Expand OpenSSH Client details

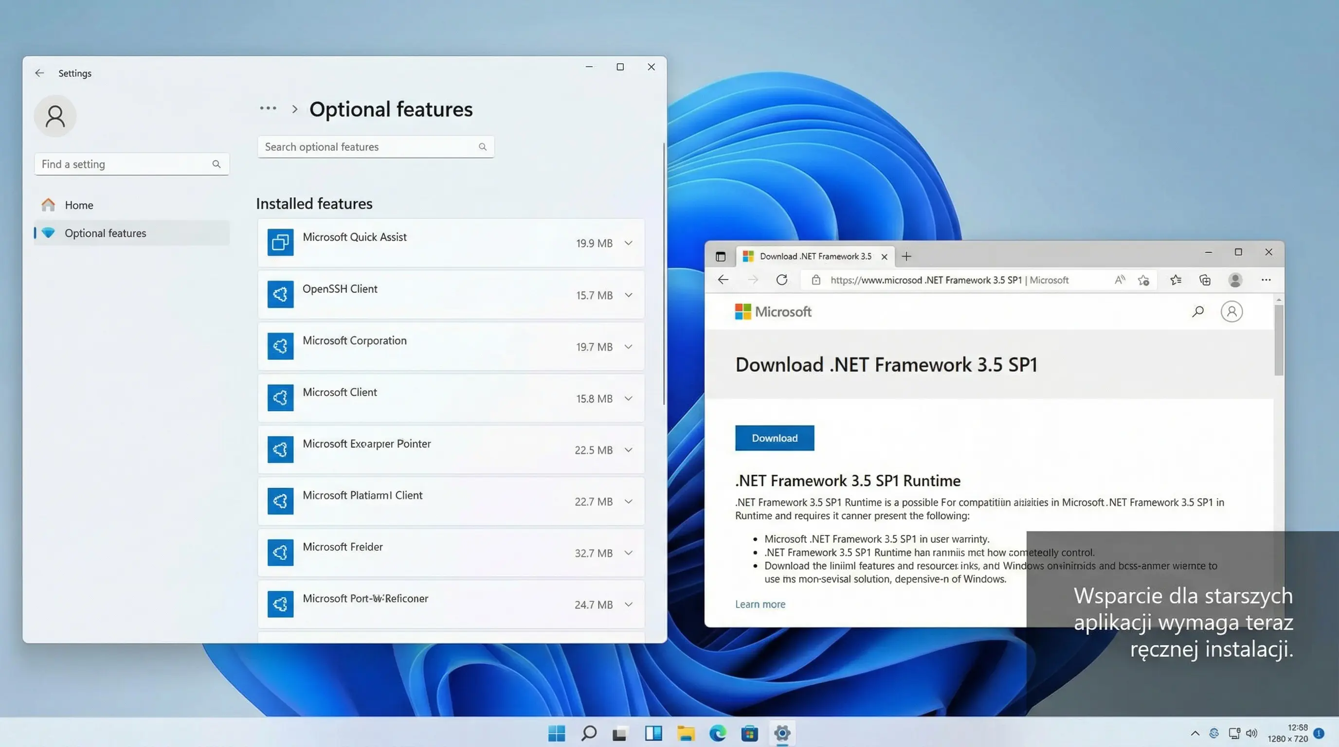(629, 295)
